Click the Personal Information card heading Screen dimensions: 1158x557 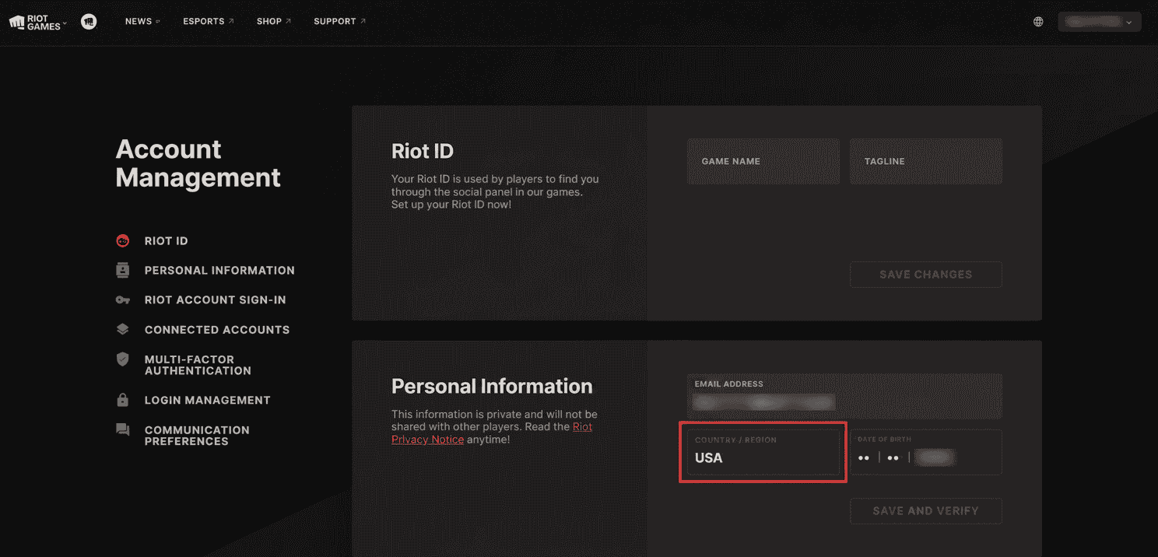(492, 387)
